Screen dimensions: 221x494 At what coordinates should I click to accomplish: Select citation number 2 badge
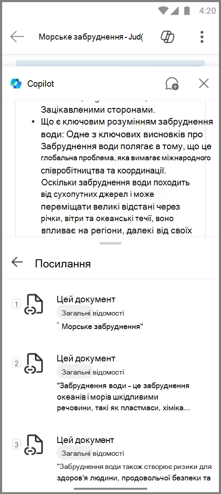(17, 363)
